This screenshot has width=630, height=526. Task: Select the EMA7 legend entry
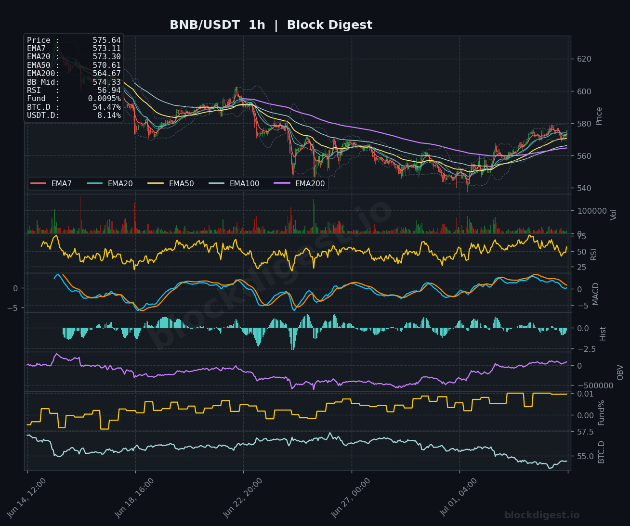[x=51, y=183]
